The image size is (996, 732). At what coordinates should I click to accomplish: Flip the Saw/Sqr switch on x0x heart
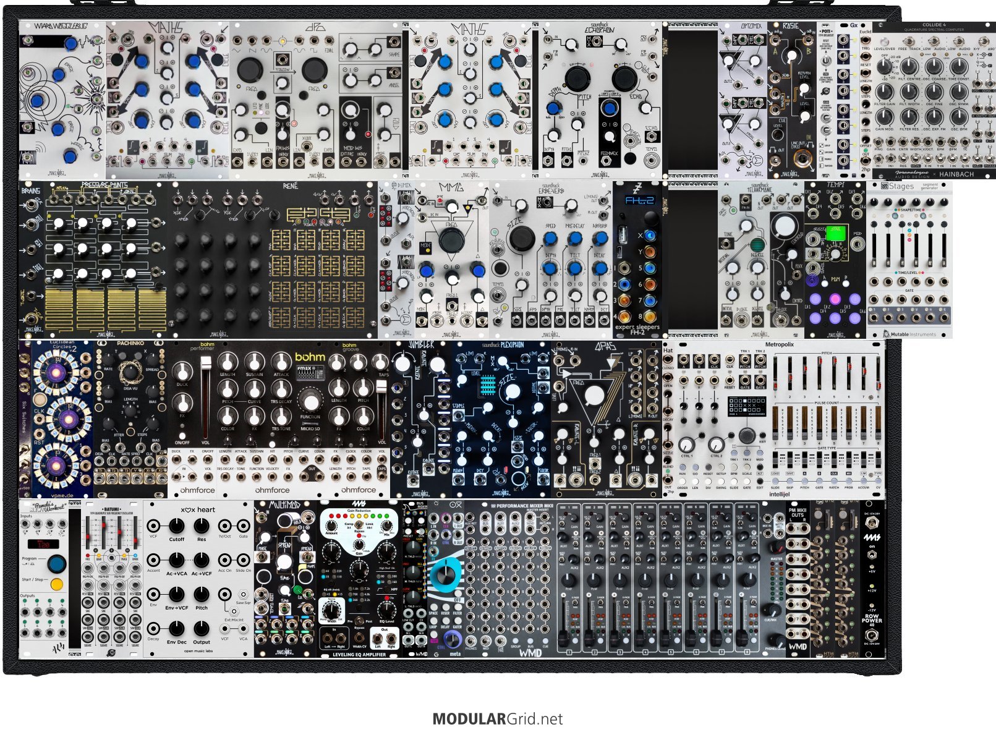point(243,594)
